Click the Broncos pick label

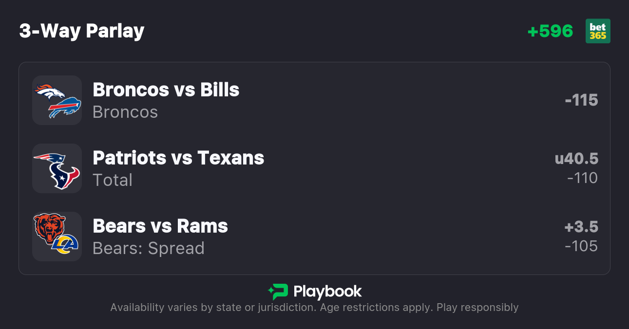[125, 112]
